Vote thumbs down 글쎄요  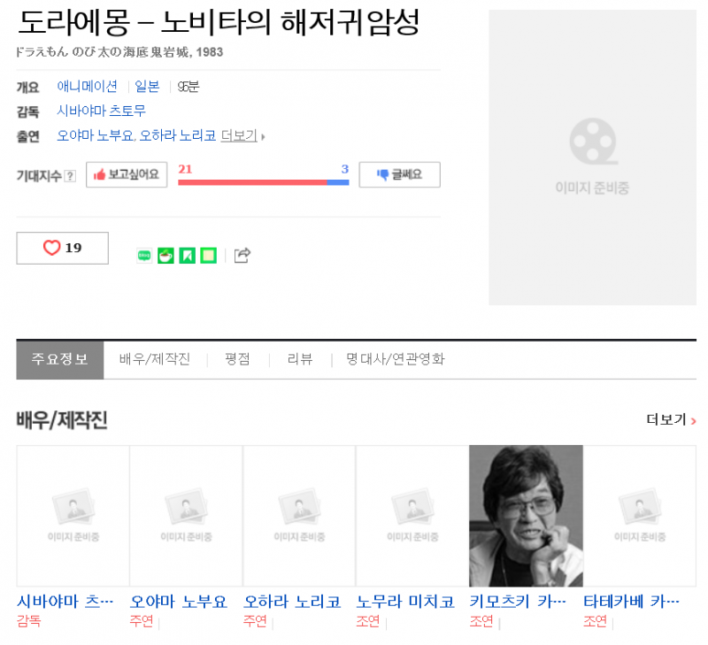click(399, 174)
